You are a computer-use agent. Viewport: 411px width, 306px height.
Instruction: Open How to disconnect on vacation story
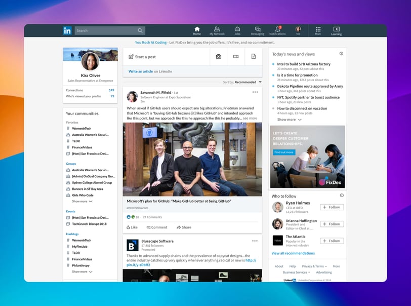click(302, 108)
